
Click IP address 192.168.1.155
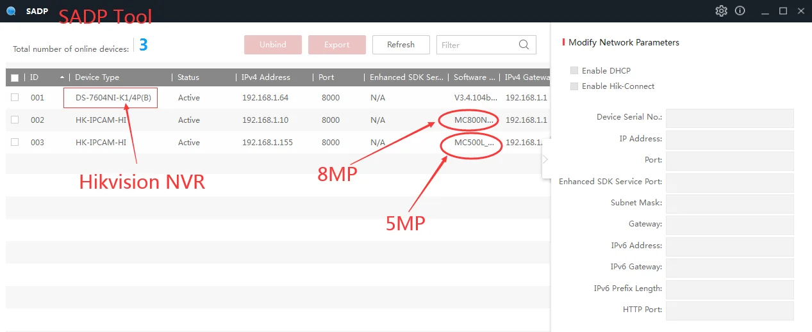[267, 143]
